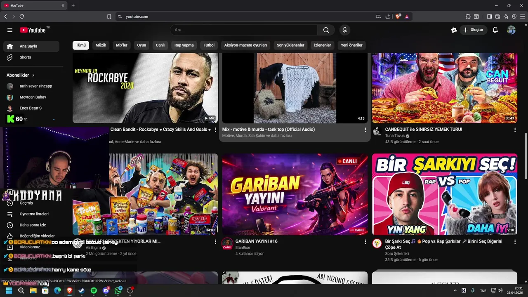The width and height of the screenshot is (528, 297).
Task: Open more options for Bir Şarkı Seç video
Action: pos(515,241)
